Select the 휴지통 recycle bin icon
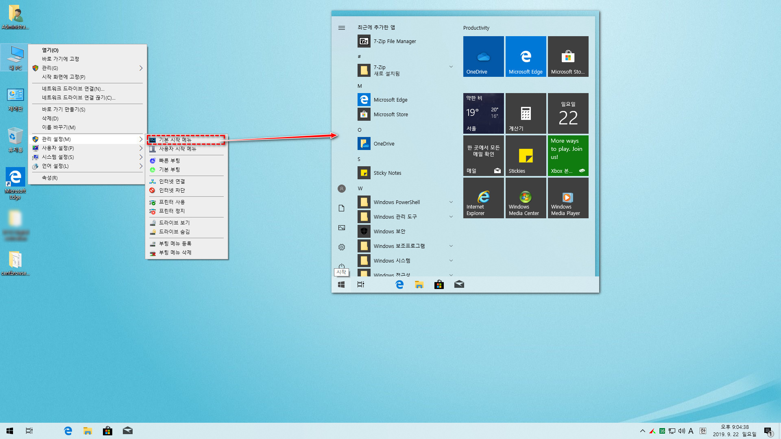781x439 pixels. coord(15,139)
